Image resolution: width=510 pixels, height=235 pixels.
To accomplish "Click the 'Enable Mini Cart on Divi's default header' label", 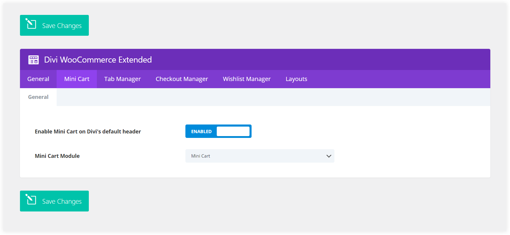I will [88, 132].
